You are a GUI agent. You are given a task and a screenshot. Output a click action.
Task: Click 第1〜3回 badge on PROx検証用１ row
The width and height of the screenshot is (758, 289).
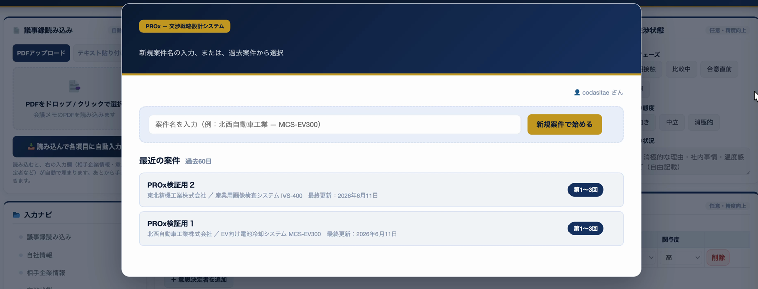pos(585,229)
